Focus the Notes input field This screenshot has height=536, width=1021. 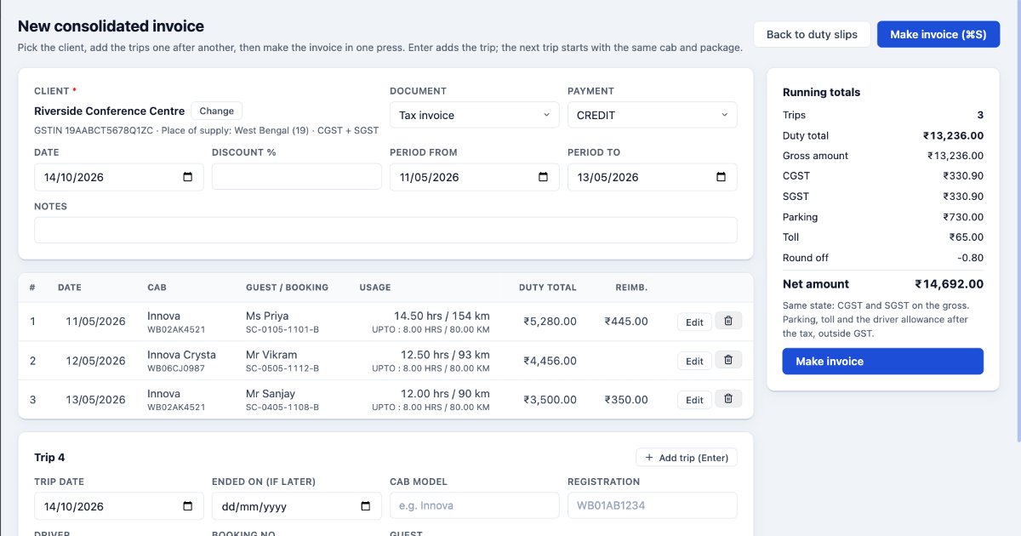click(385, 230)
